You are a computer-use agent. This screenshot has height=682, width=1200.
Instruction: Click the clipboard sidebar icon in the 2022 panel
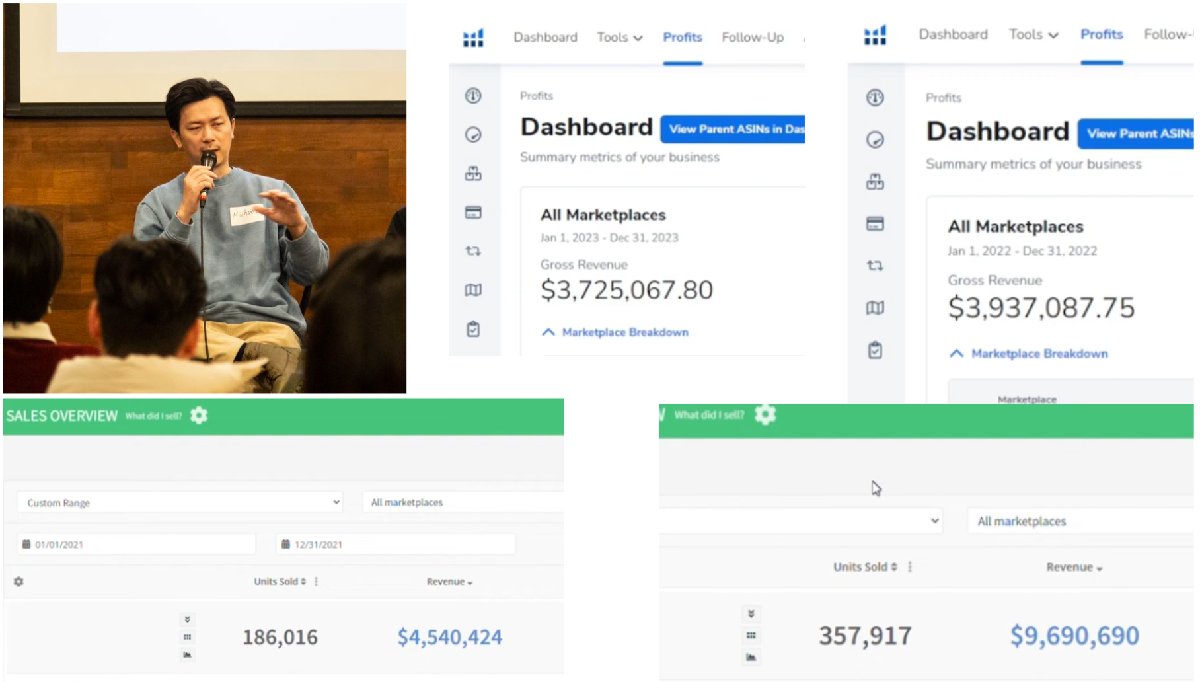tap(875, 350)
